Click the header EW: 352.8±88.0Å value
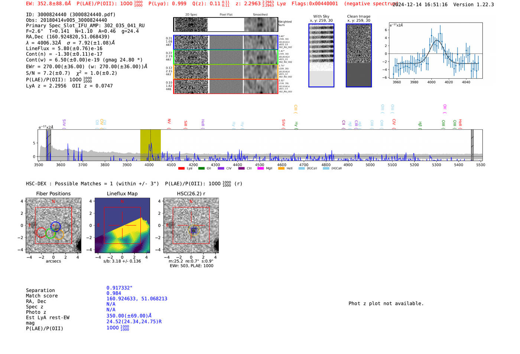Image resolution: width=520 pixels, height=354 pixels. pos(48,3)
